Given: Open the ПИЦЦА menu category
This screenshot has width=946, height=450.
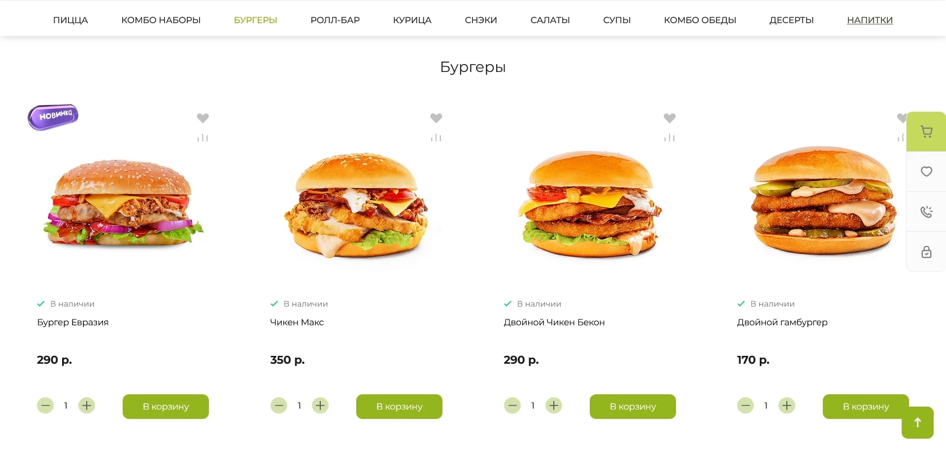Looking at the screenshot, I should tap(70, 20).
